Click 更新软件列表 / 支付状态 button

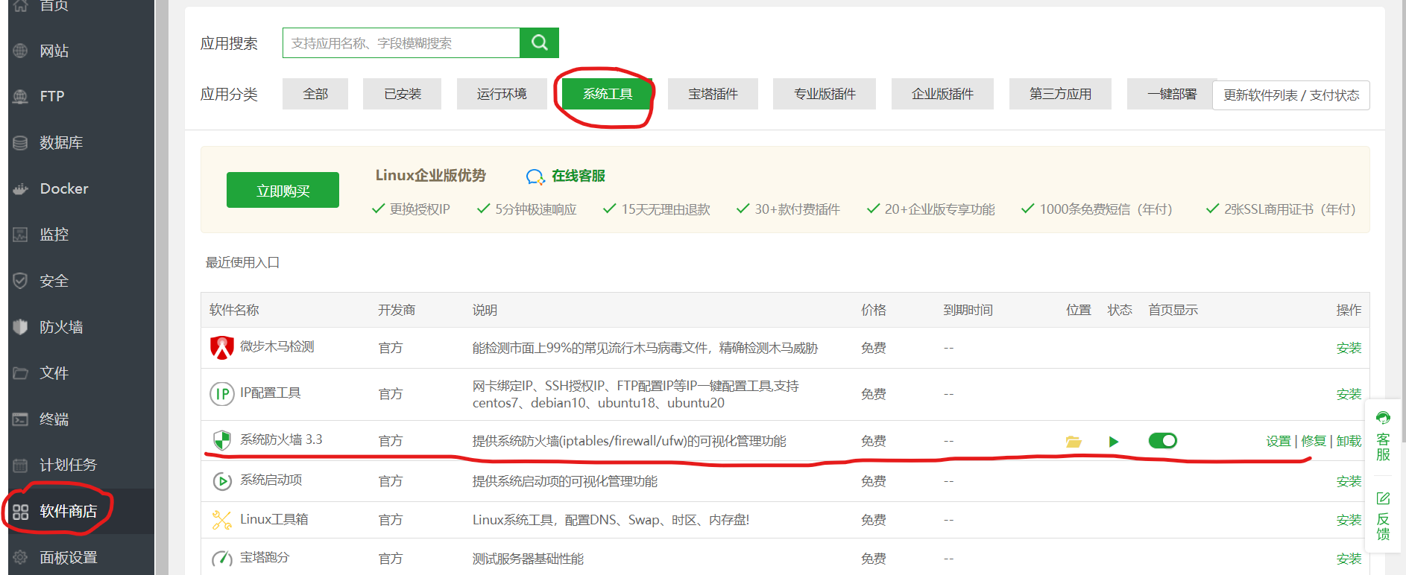(x=1291, y=95)
